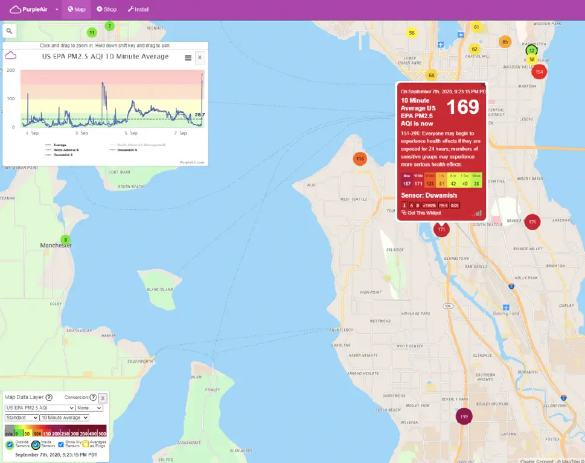The image size is (585, 463).
Task: Open the chart hamburger menu
Action: click(x=188, y=58)
